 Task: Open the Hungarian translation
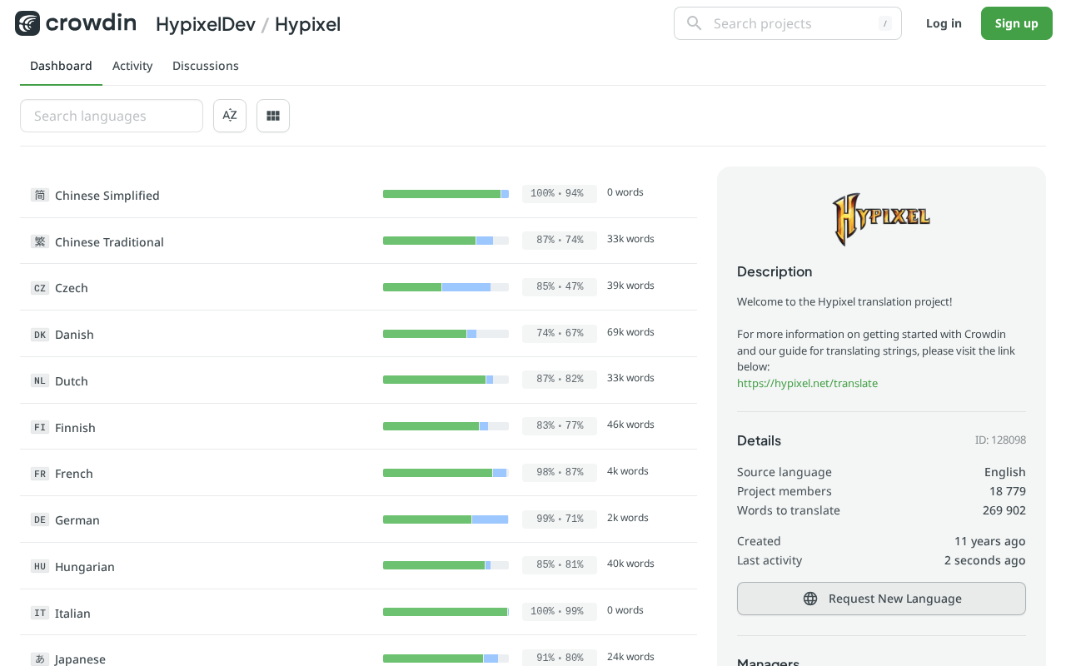[x=85, y=567]
